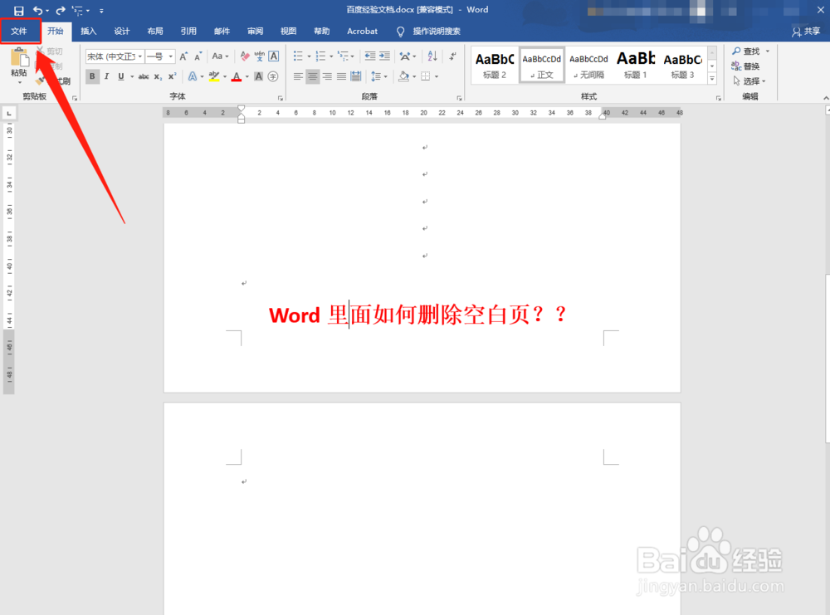Switch to References (引用) tab
The height and width of the screenshot is (615, 830).
point(188,32)
